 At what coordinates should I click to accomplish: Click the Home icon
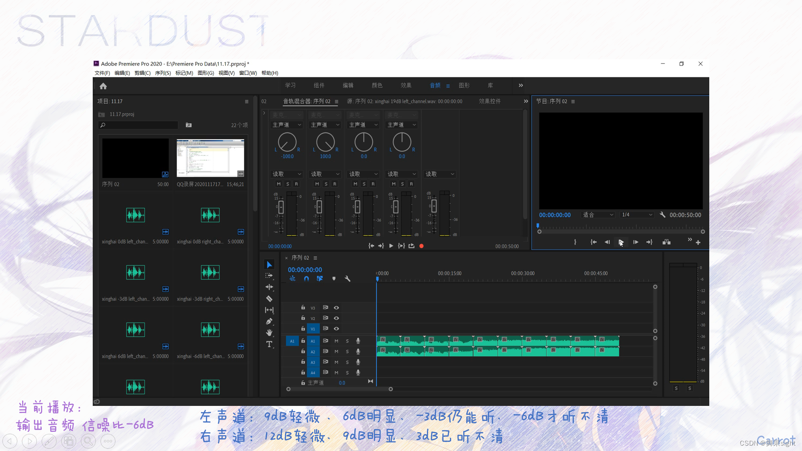pos(103,86)
